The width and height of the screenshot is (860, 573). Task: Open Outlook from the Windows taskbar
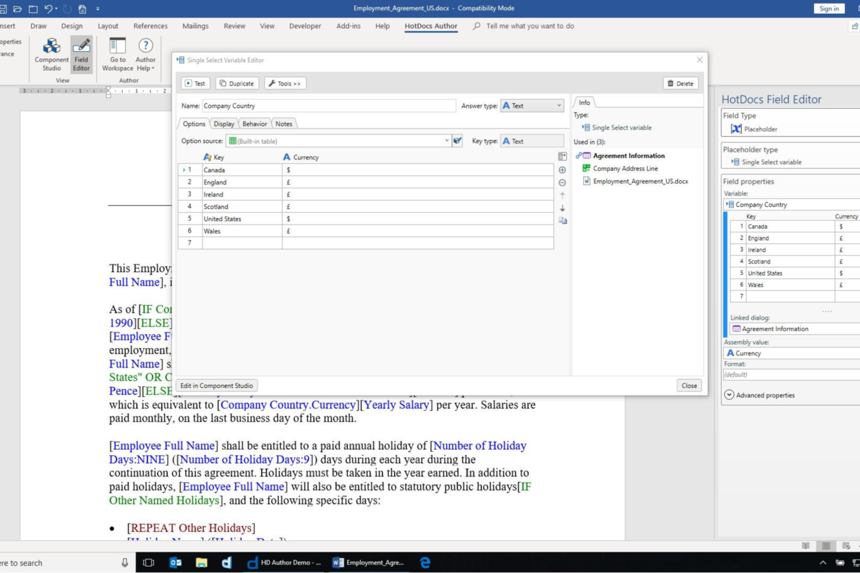(175, 563)
